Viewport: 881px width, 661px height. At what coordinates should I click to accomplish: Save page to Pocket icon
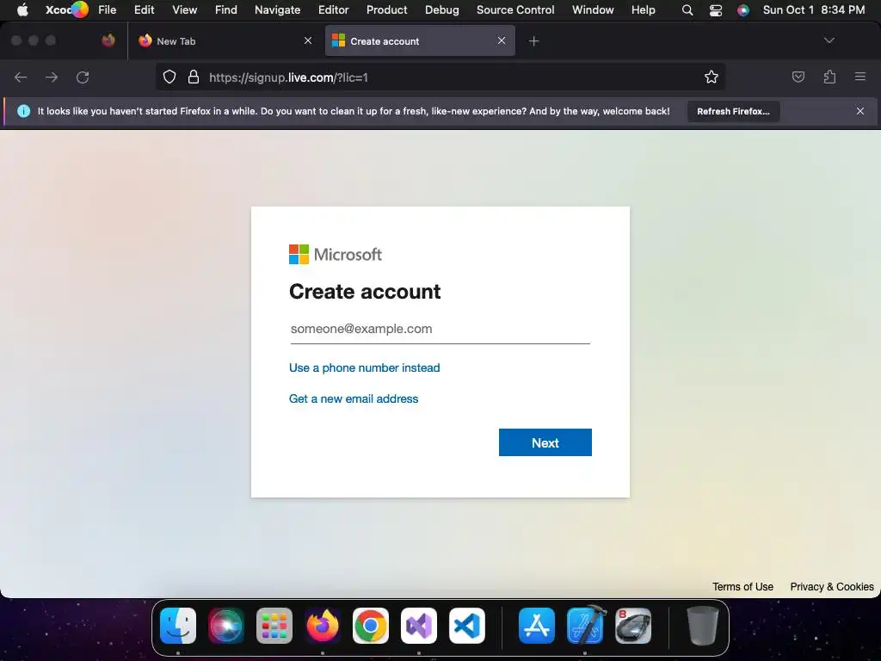(x=798, y=77)
